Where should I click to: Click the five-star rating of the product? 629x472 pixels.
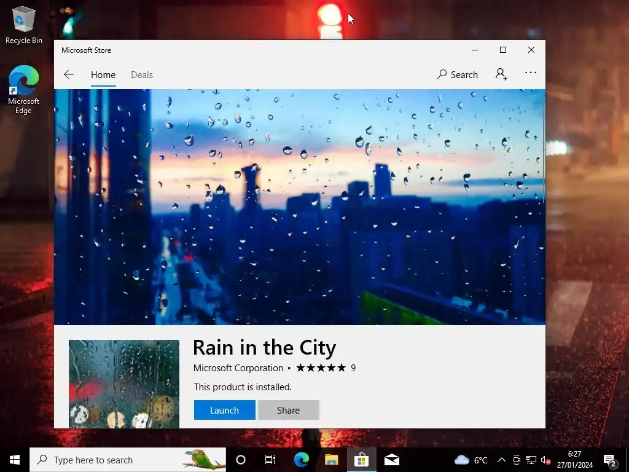click(321, 368)
